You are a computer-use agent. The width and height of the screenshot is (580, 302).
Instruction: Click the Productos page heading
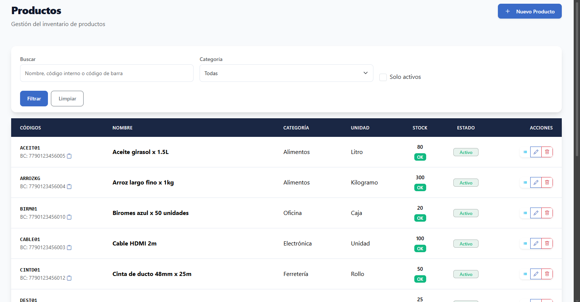(36, 10)
